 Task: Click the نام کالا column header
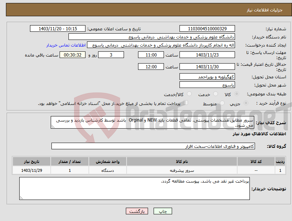[182, 161]
